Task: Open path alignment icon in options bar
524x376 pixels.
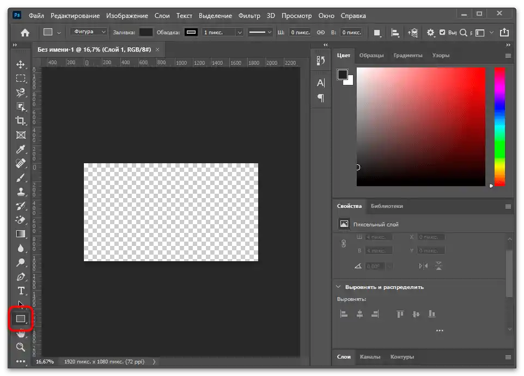Action: coord(395,33)
